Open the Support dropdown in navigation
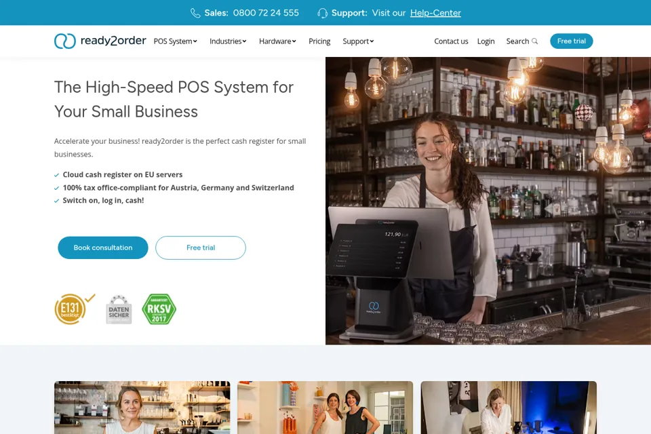This screenshot has width=651, height=434. [358, 41]
